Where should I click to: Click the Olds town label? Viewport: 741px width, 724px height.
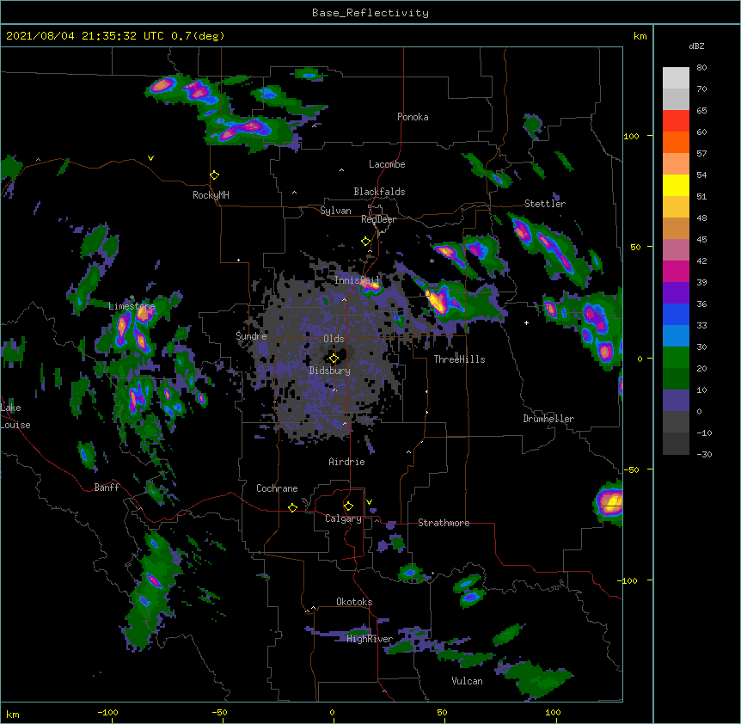(x=334, y=339)
